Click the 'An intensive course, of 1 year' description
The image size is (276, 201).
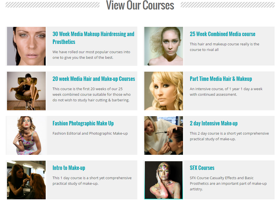tap(226, 92)
